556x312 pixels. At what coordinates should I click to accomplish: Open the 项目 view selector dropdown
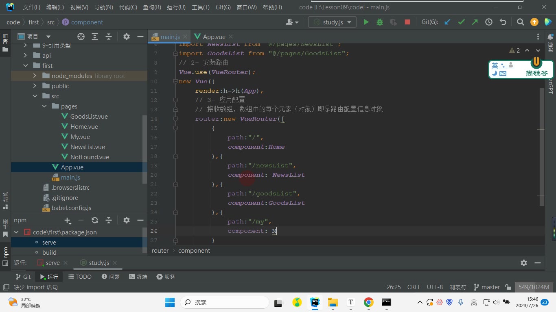(x=34, y=37)
